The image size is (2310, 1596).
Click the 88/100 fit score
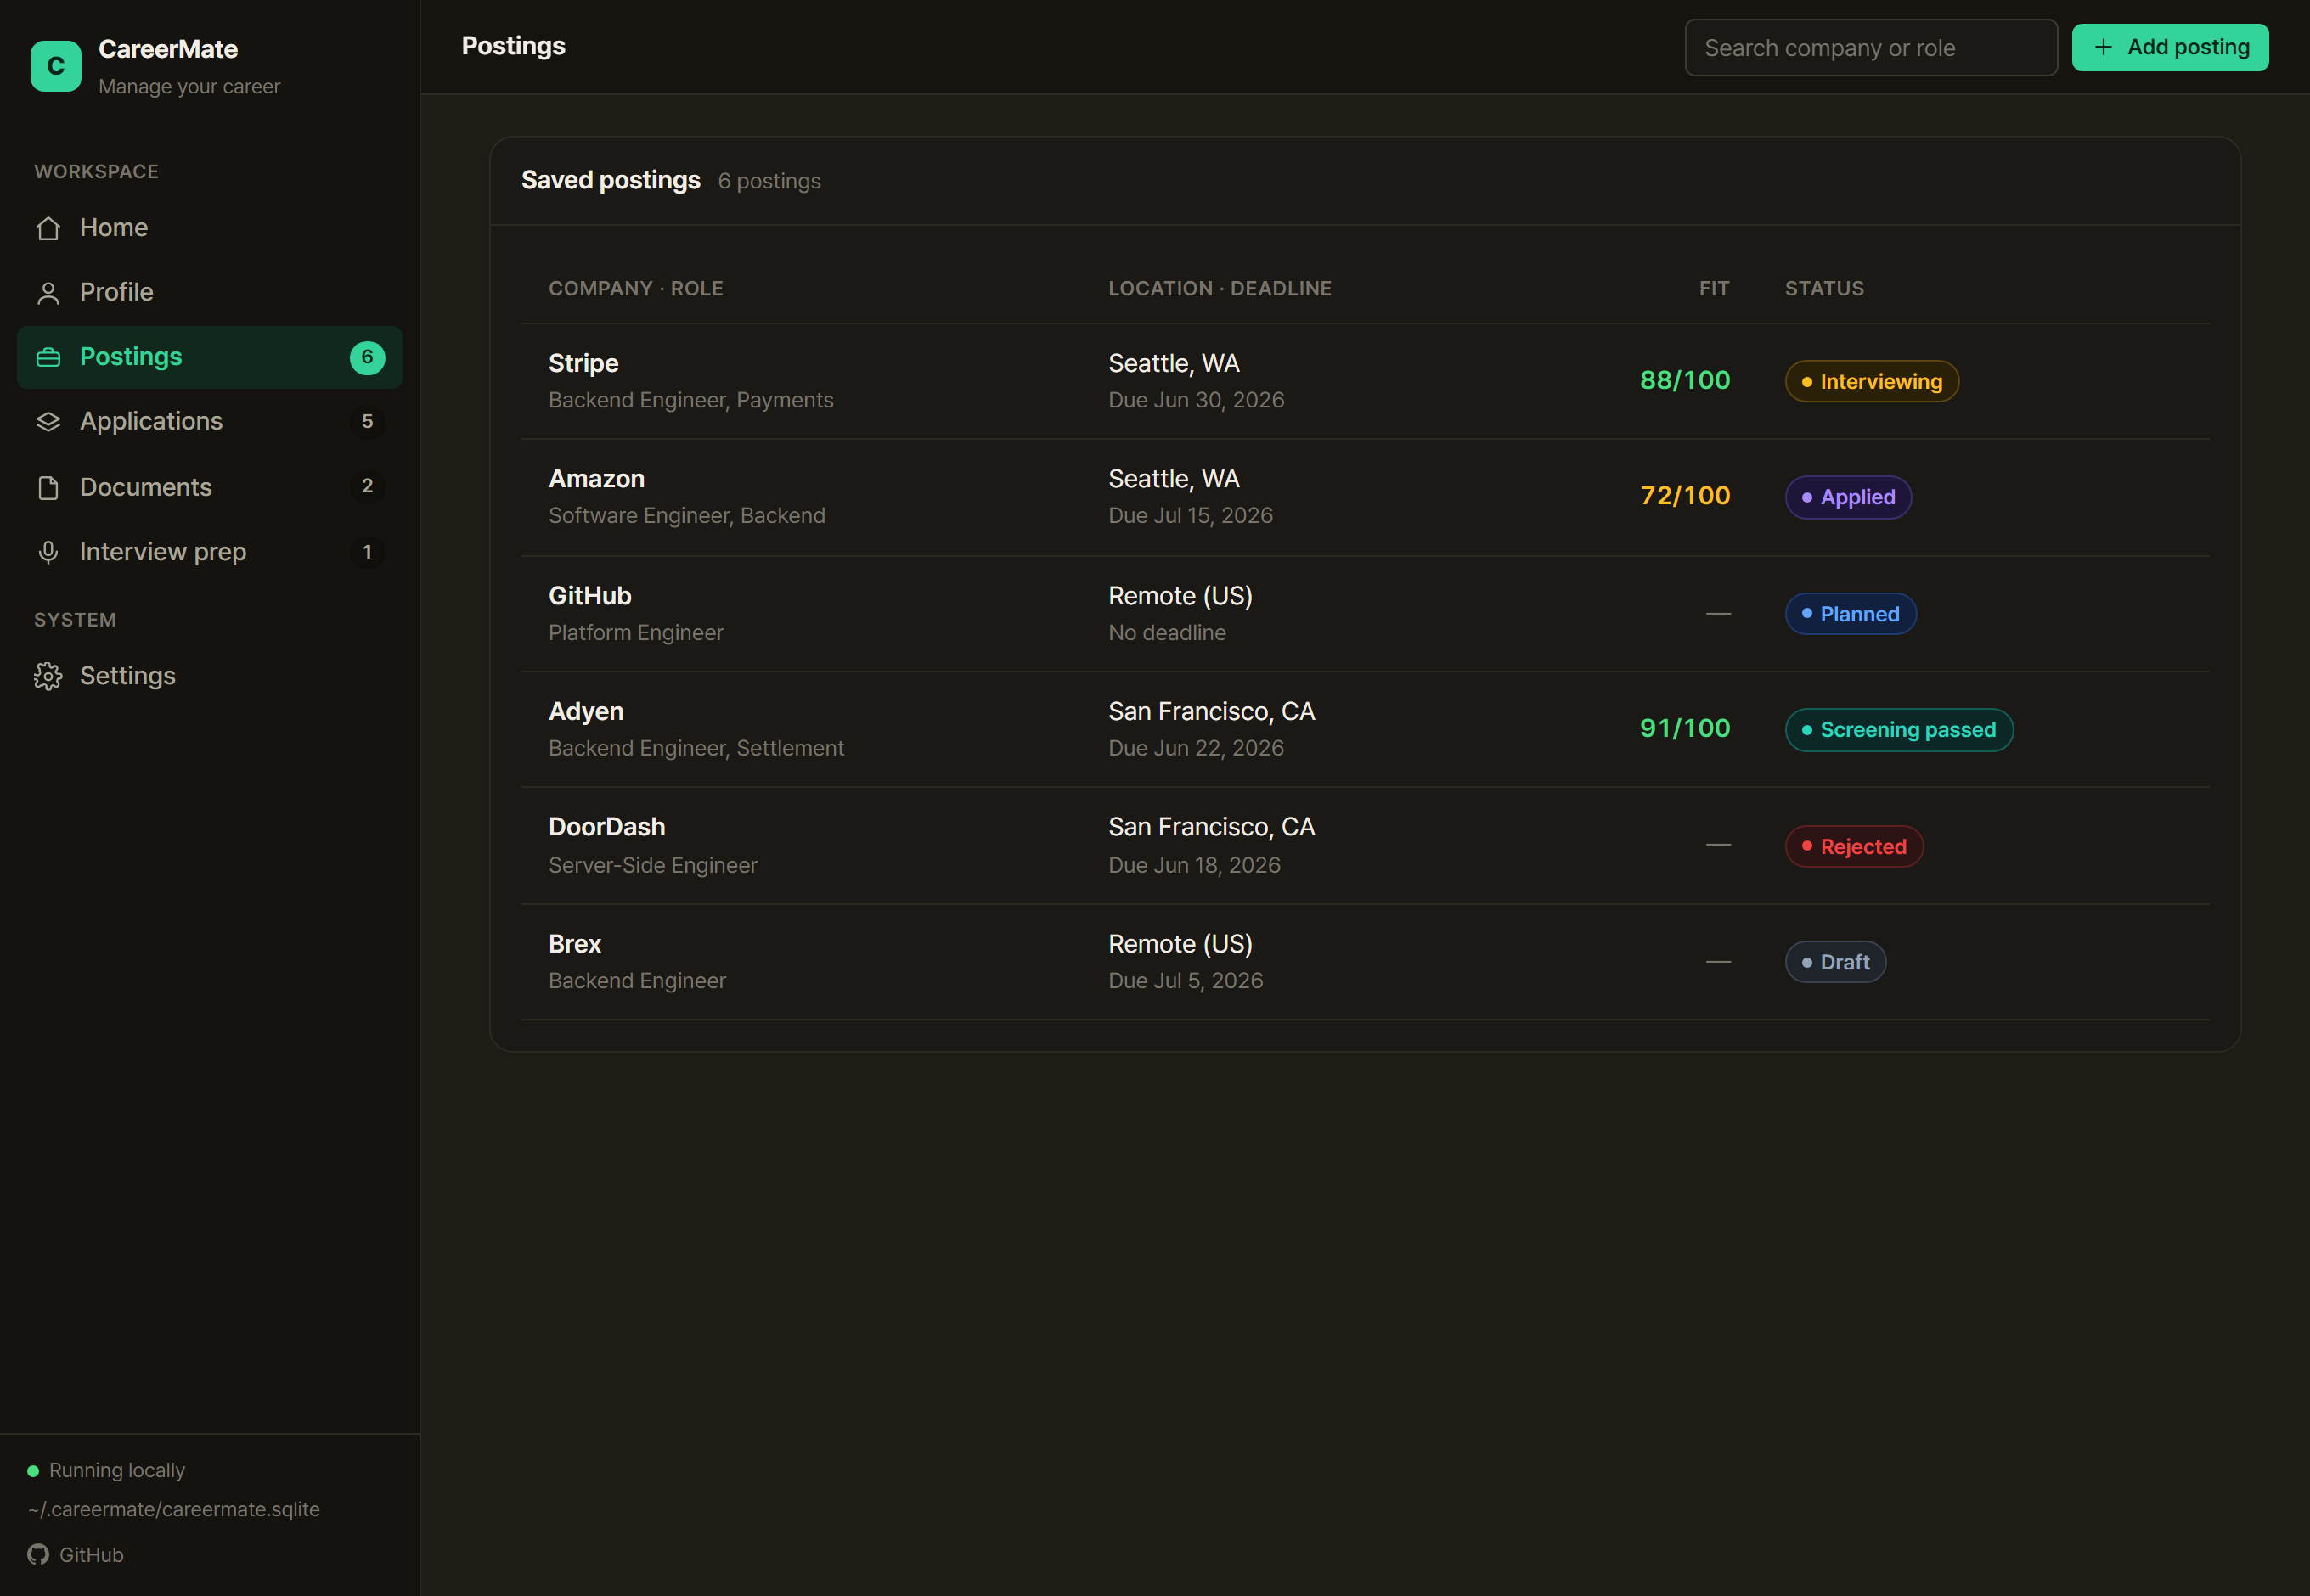tap(1685, 380)
